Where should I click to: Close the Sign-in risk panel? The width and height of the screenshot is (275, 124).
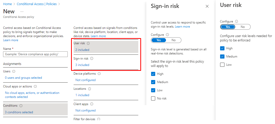point(207,6)
